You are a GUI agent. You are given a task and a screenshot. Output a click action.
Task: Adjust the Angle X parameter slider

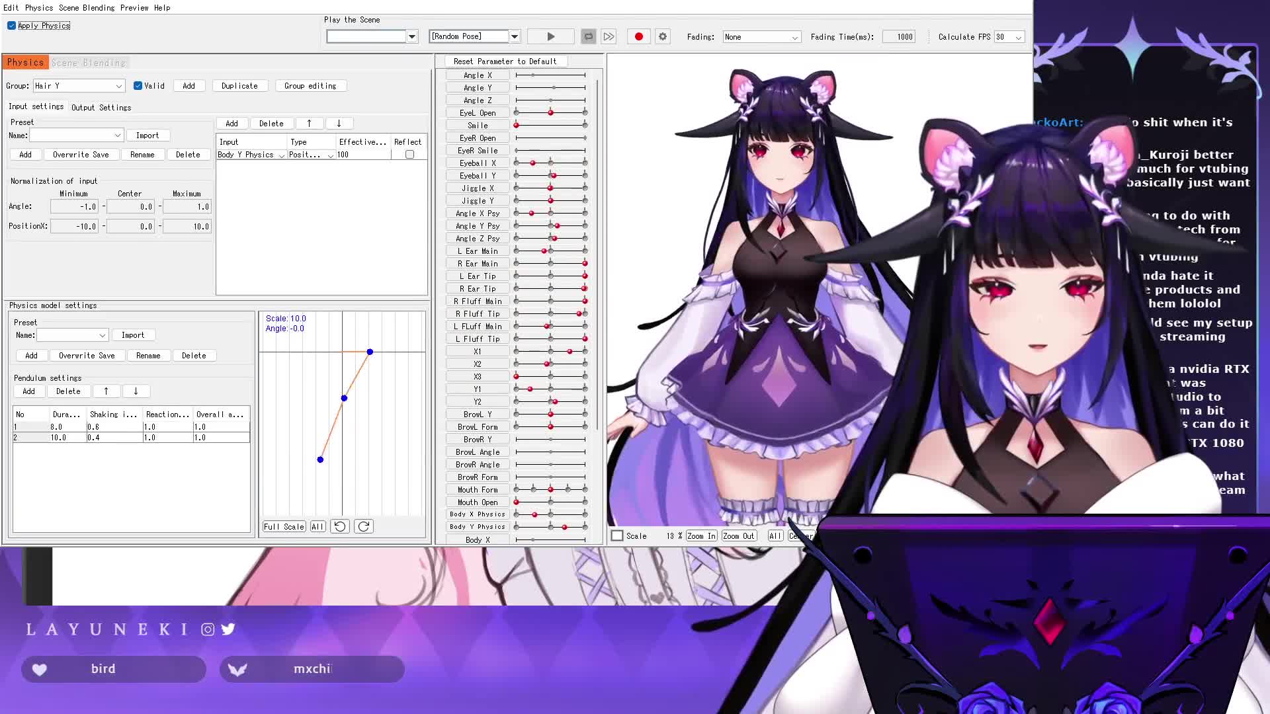[550, 75]
